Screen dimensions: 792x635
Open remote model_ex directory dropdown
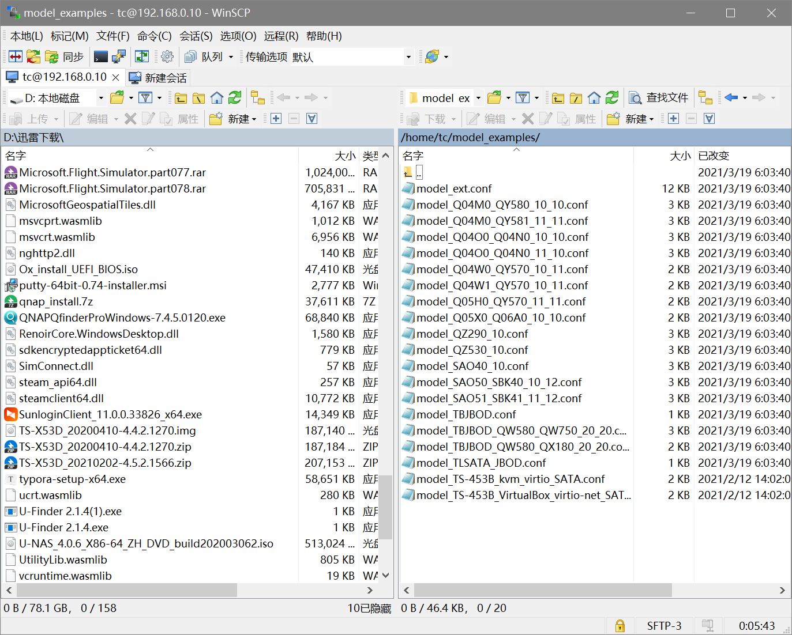(x=478, y=98)
